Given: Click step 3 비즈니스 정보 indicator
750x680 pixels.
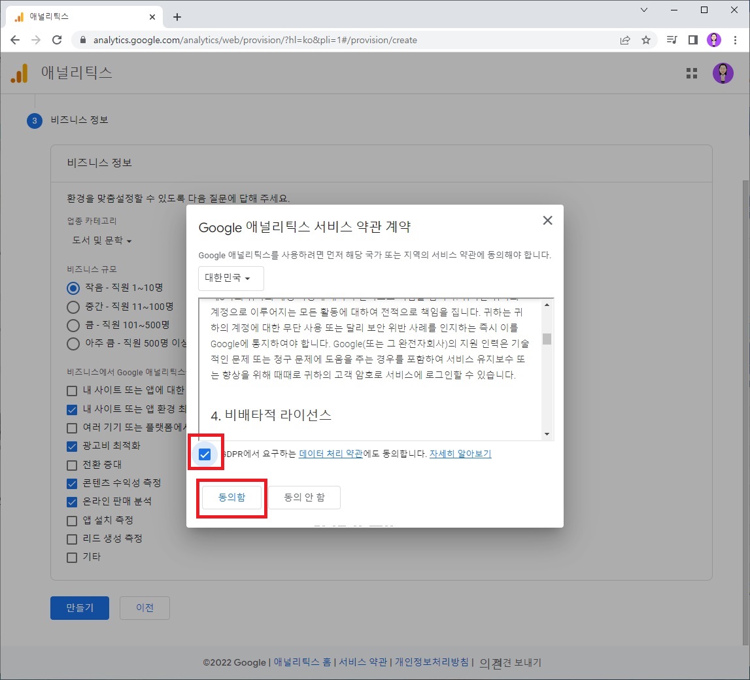Looking at the screenshot, I should (x=35, y=120).
